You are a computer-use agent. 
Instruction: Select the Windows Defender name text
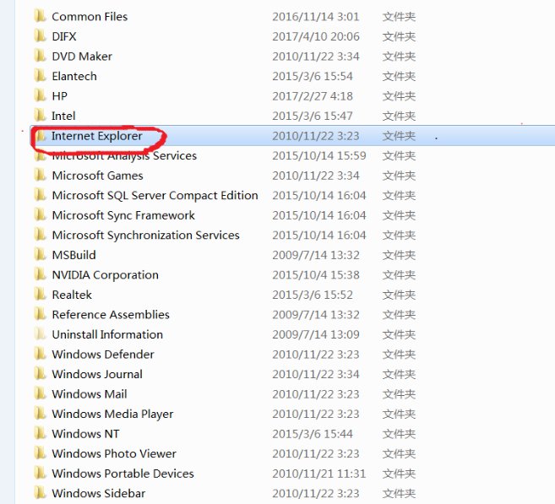click(x=103, y=355)
